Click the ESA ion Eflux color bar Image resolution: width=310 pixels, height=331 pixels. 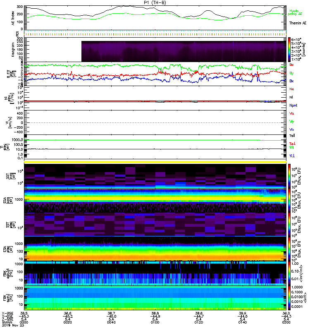click(289, 201)
